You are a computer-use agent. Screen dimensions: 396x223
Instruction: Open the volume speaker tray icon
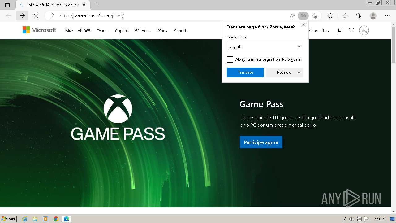(x=352, y=219)
